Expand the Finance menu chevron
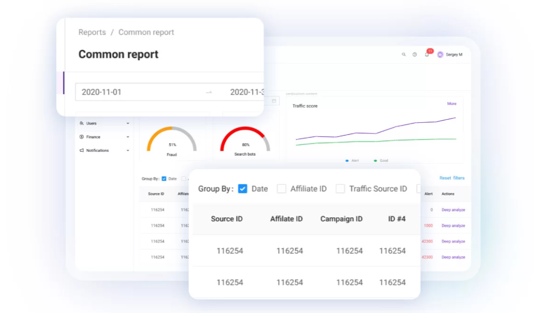 click(128, 137)
